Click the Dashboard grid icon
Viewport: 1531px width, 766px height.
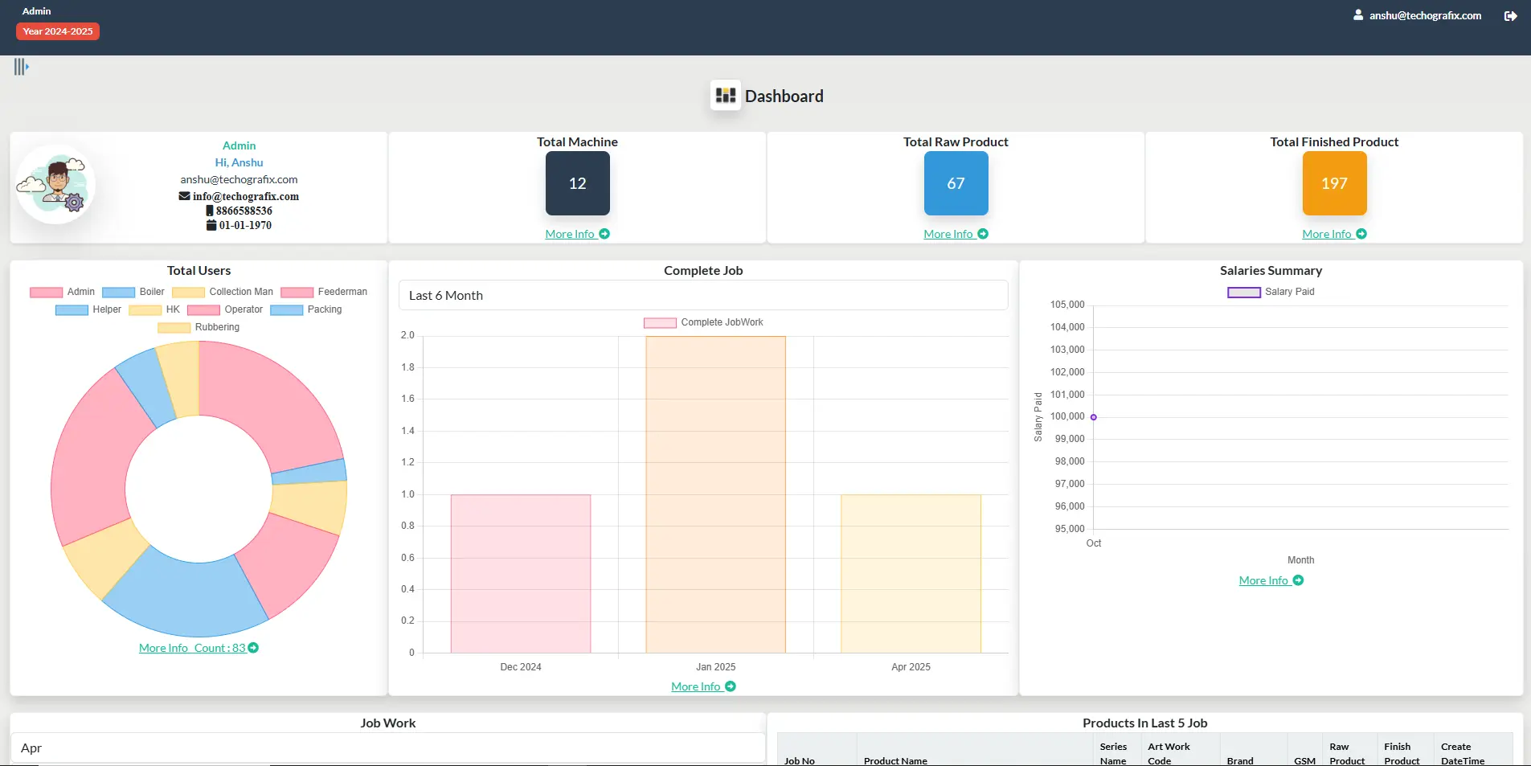725,96
